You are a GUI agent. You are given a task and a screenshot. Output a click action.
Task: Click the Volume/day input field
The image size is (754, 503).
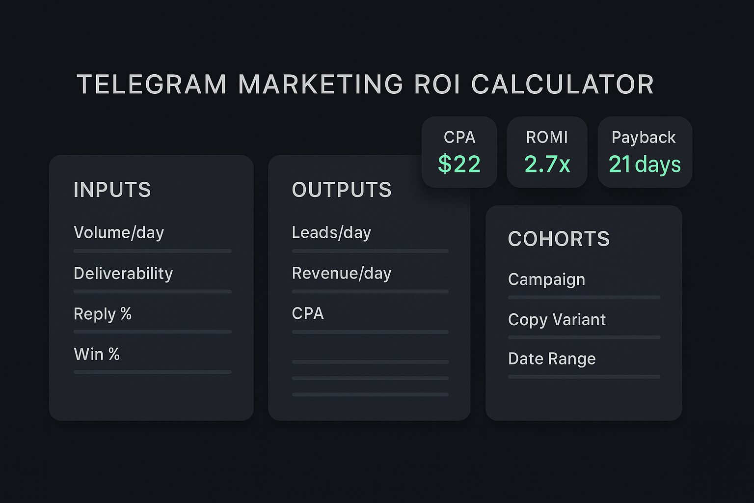click(x=152, y=238)
